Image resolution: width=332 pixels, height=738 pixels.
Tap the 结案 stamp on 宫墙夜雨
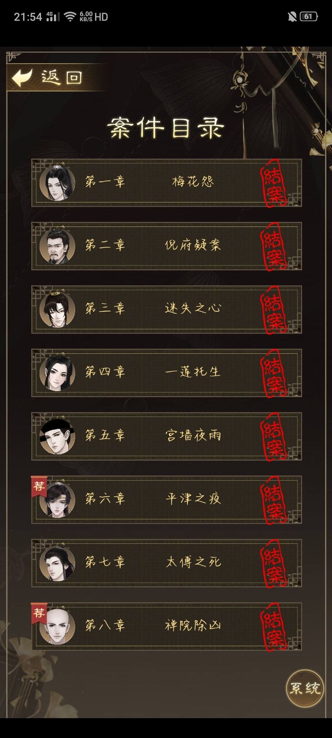[x=273, y=436]
